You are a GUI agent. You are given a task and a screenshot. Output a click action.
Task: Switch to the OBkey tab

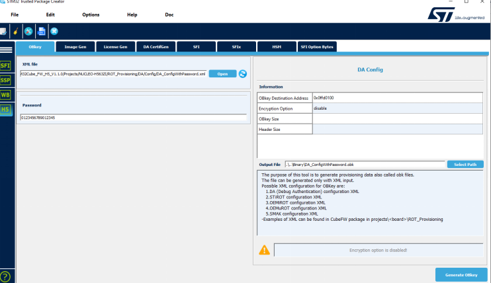coord(35,47)
